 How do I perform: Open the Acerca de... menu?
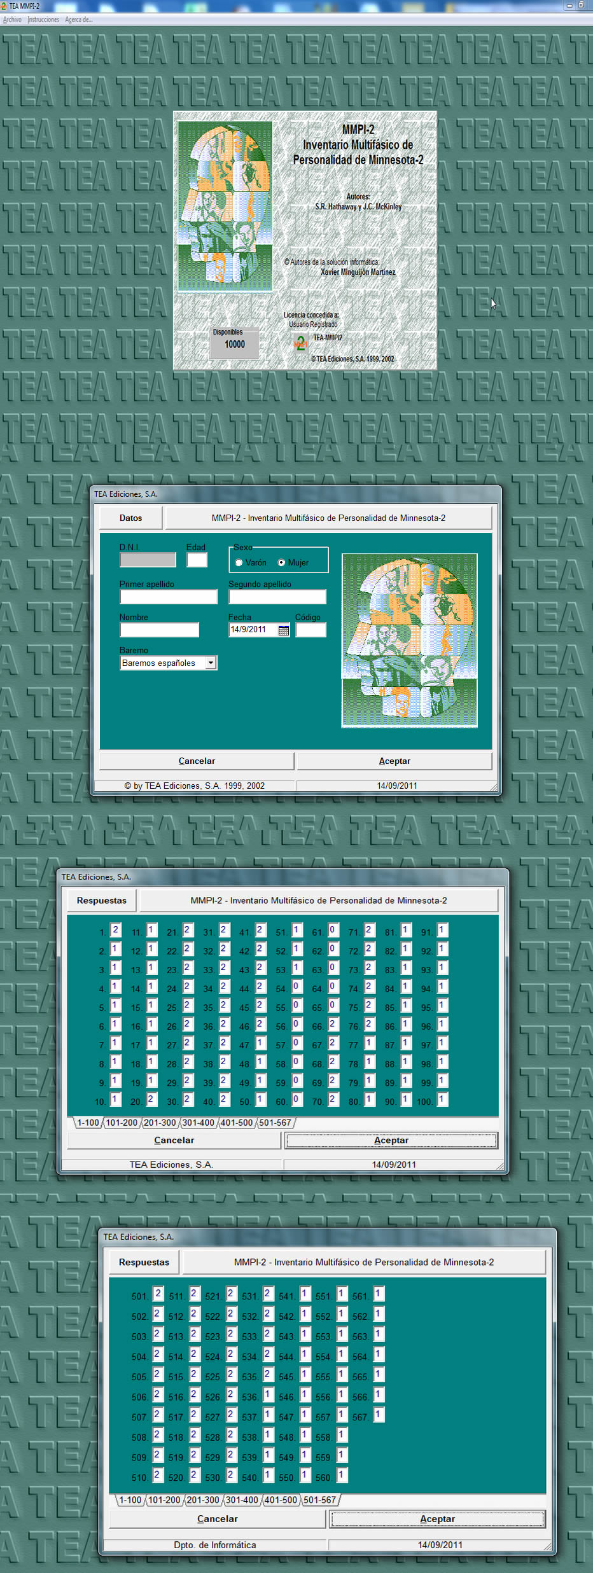[x=79, y=20]
